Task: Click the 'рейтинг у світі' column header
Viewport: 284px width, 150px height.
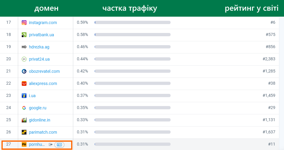Action: 252,8
